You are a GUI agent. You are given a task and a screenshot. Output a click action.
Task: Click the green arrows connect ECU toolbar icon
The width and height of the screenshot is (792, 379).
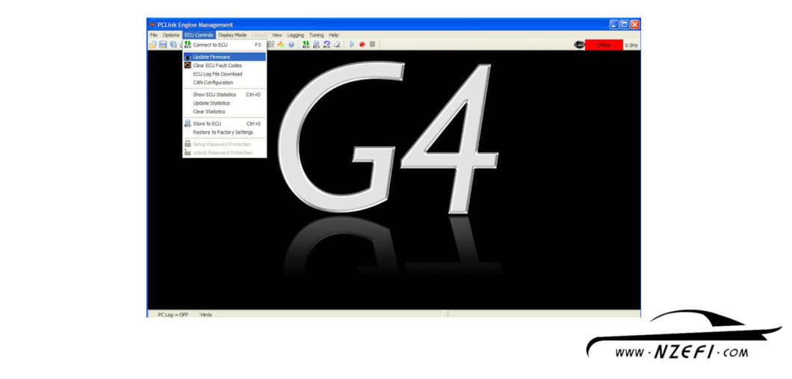coord(306,45)
